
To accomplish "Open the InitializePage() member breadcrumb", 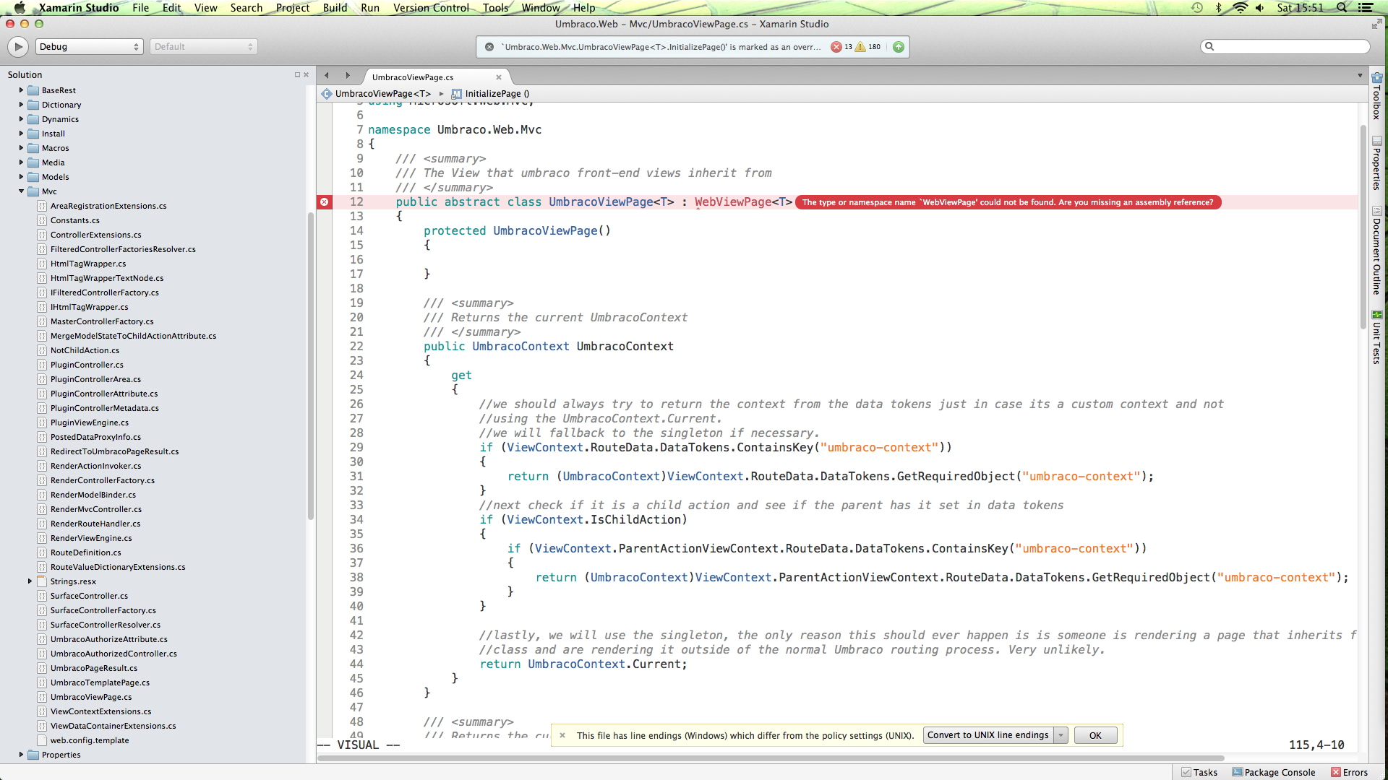I will [x=491, y=94].
